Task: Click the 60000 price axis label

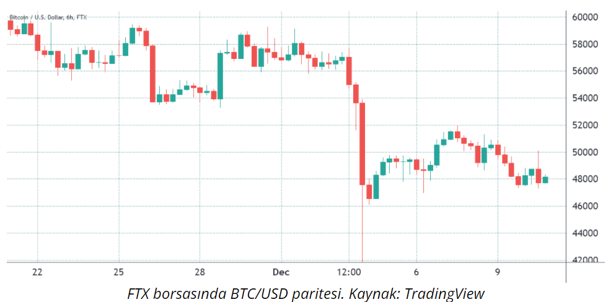Action: point(585,17)
